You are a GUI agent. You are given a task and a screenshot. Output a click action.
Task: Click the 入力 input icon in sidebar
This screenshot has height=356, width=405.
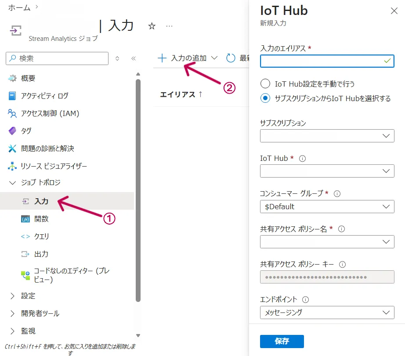[x=25, y=201]
